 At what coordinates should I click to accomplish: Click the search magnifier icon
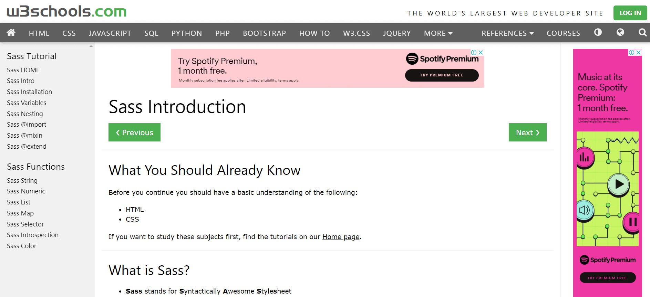click(642, 32)
